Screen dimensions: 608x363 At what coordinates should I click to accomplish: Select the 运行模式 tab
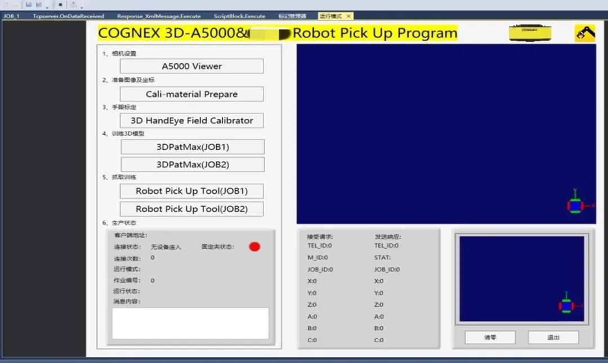(331, 16)
